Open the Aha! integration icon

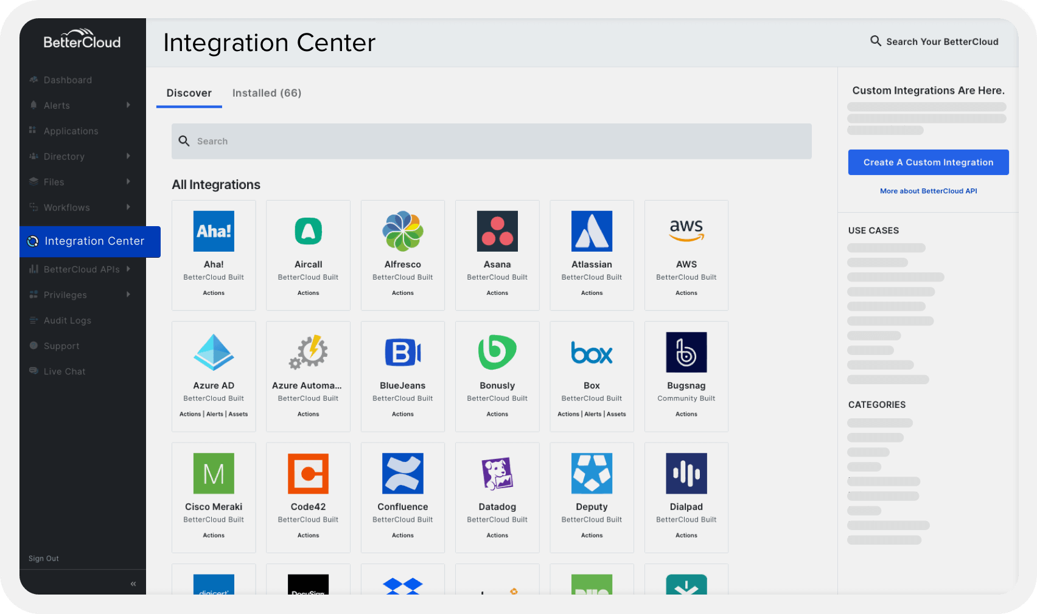coord(214,231)
